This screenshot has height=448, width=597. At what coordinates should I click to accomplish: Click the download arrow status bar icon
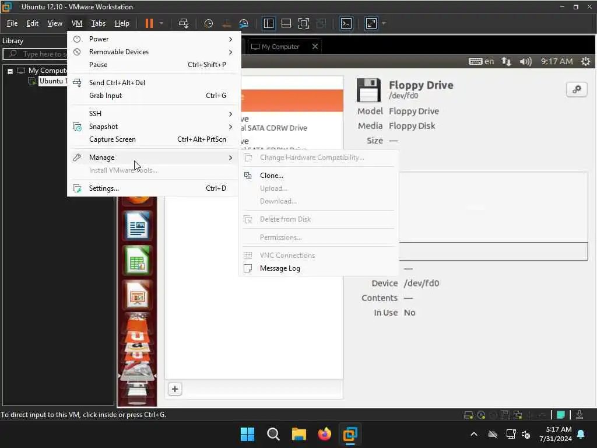(x=579, y=415)
